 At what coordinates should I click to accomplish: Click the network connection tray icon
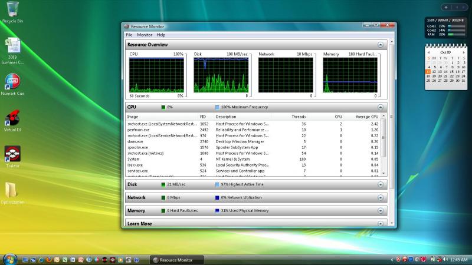[439, 259]
